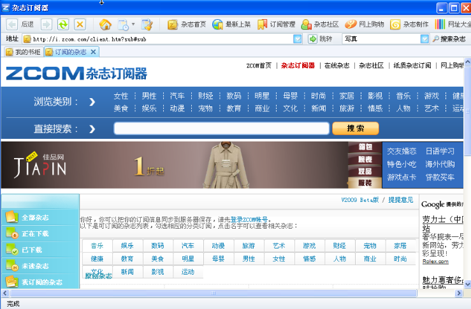Open the Rolex.com ad link
This screenshot has height=309, width=471.
click(x=435, y=262)
